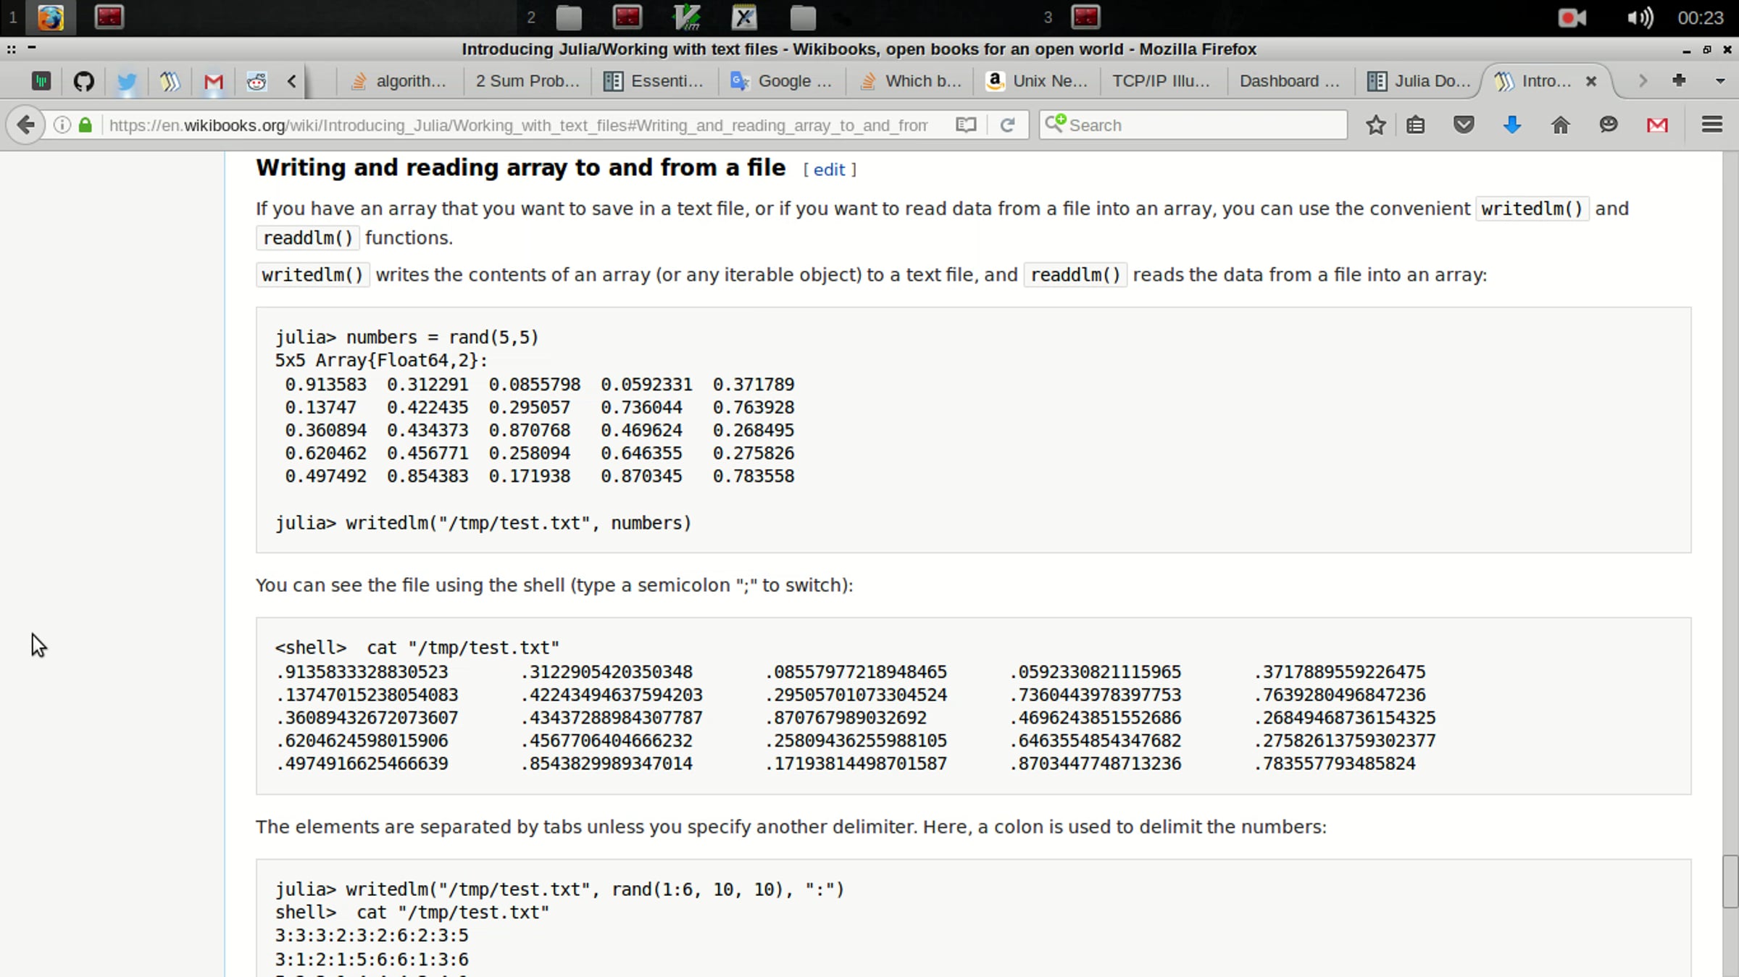Open the Reddit pinned tab

[256, 81]
